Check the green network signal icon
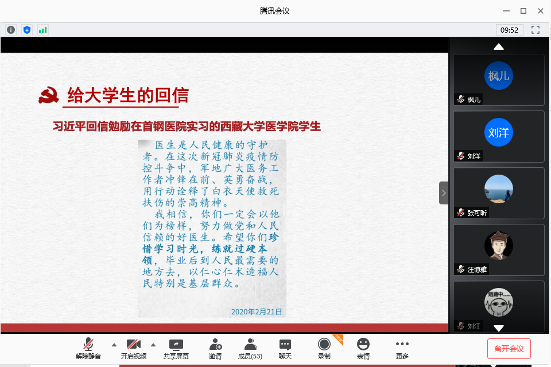This screenshot has width=551, height=367. pyautogui.click(x=43, y=30)
